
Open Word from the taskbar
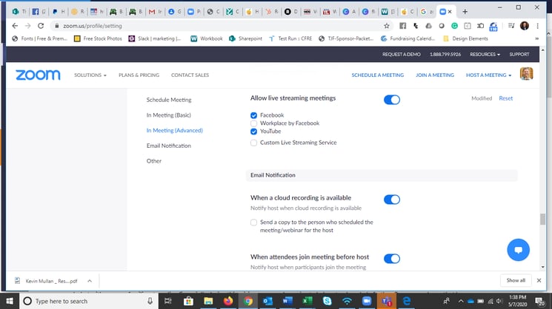pyautogui.click(x=287, y=301)
